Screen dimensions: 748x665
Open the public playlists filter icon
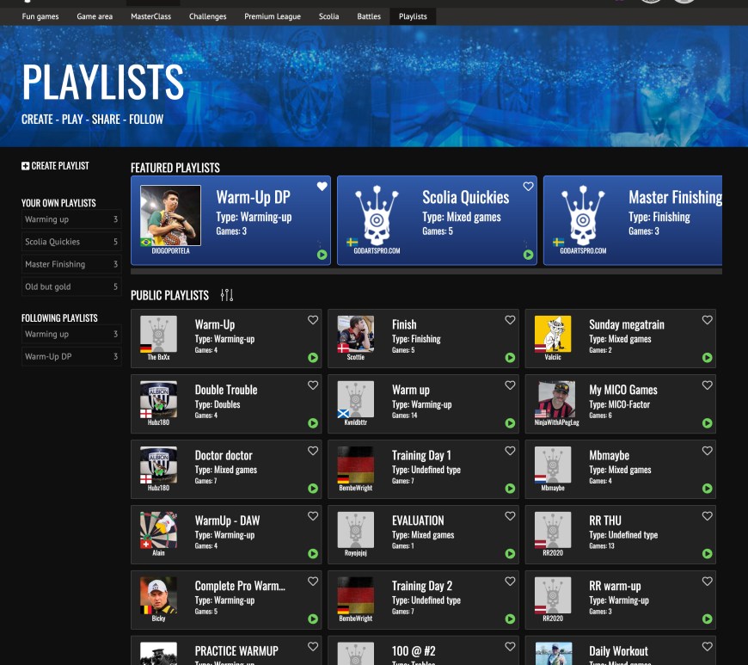pyautogui.click(x=227, y=295)
